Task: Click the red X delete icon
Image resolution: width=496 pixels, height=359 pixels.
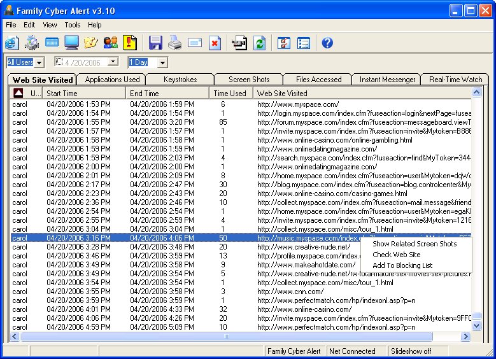Action: click(215, 43)
